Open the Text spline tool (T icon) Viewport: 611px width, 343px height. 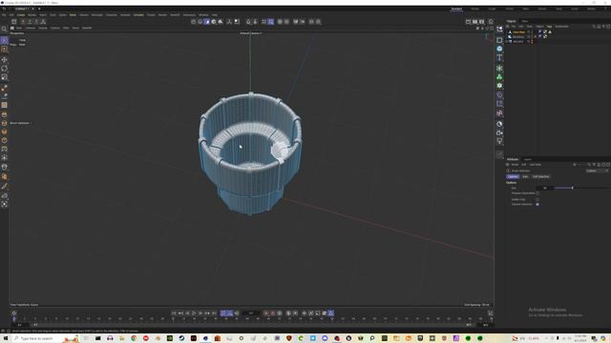pos(499,57)
